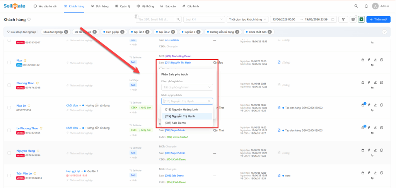Click the edit pencil in Phuong Thao row

click(x=375, y=82)
